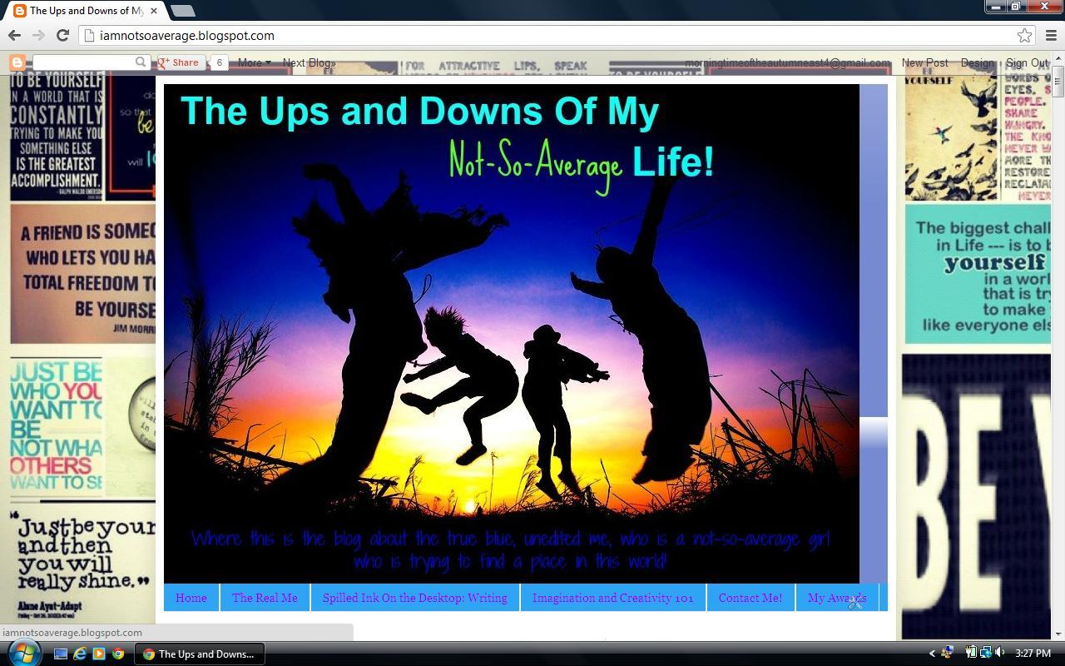Open the Chrome menu icon
This screenshot has width=1065, height=666.
(x=1051, y=35)
